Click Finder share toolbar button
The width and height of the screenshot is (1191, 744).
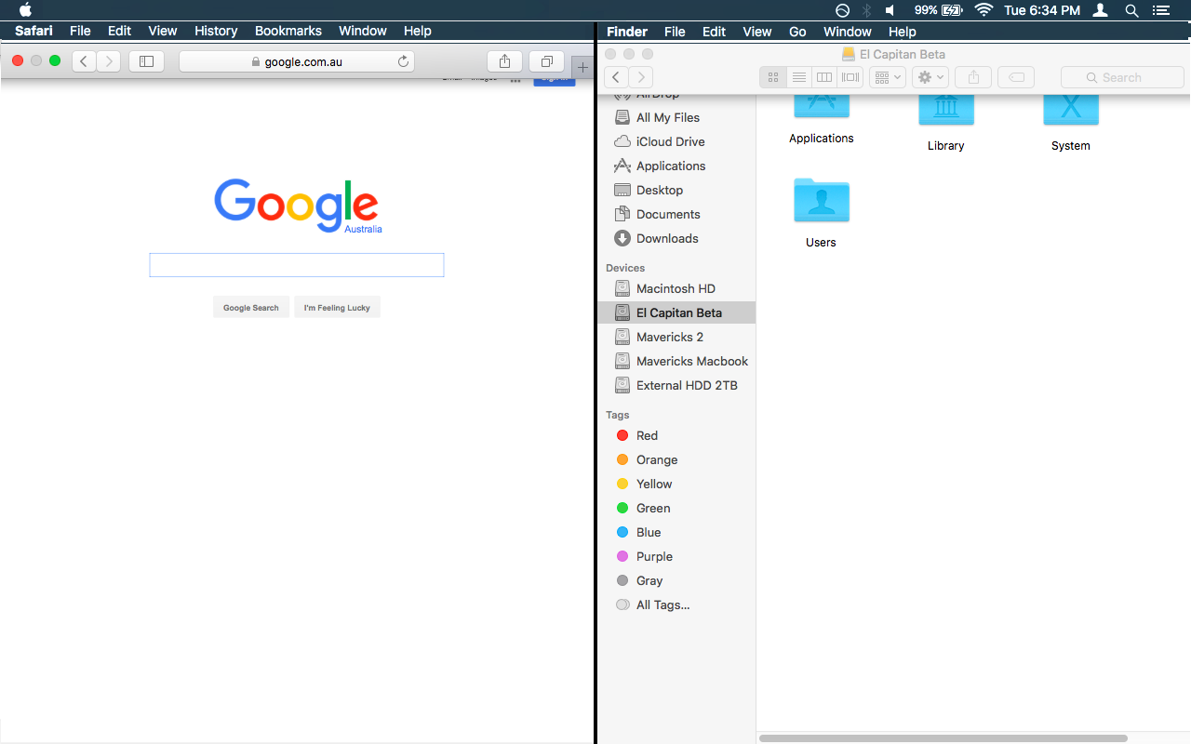[x=973, y=77]
